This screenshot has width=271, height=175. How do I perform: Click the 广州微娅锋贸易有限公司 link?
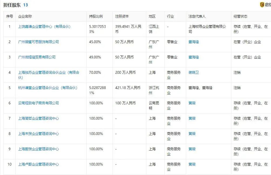[37, 57]
